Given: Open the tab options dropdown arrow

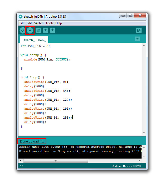Looking at the screenshot, I should tap(138, 39).
